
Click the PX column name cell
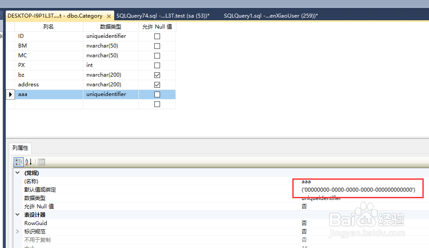pos(48,65)
